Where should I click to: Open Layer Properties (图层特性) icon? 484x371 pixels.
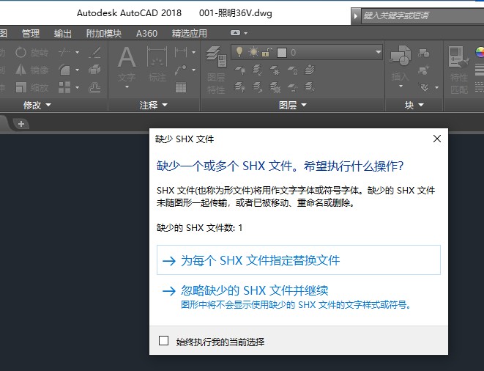[x=215, y=59]
